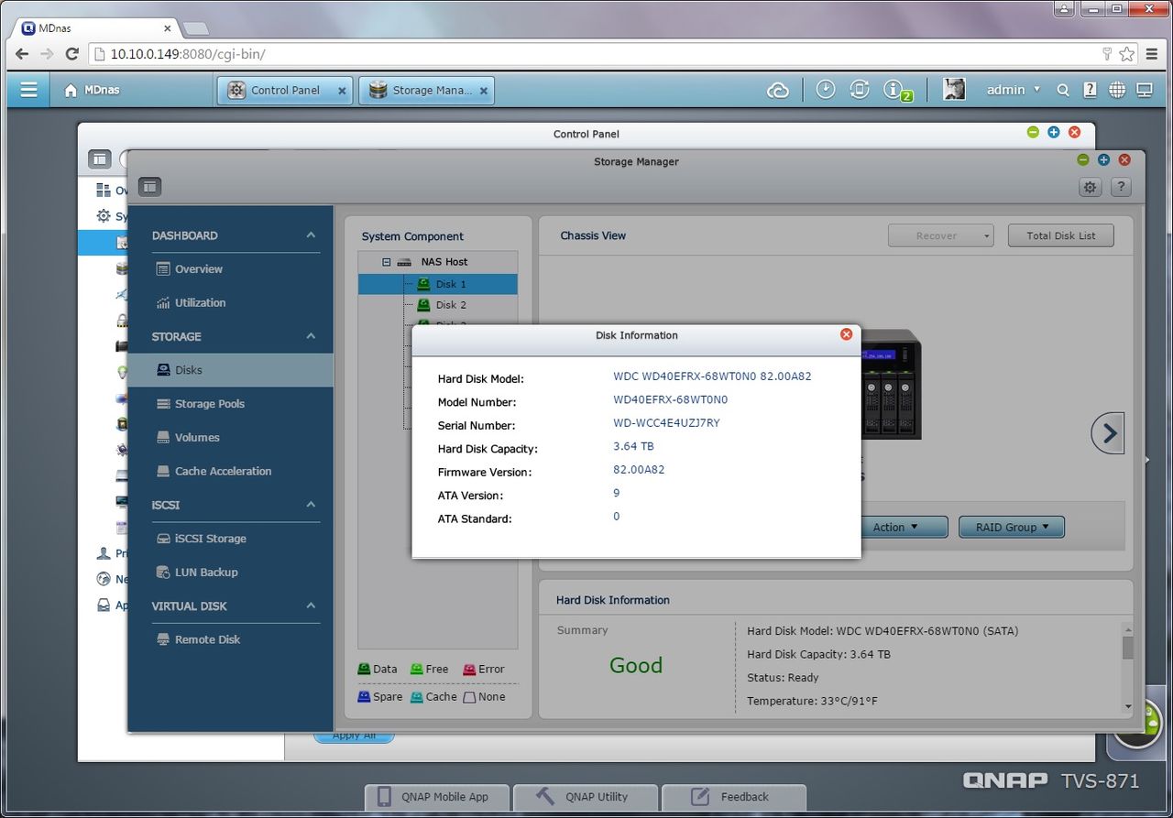Collapse the DASHBOARD section
The height and width of the screenshot is (818, 1173).
311,235
